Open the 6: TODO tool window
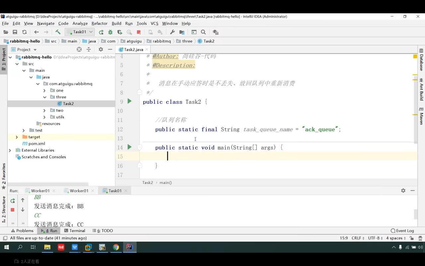The width and height of the screenshot is (425, 266). (103, 230)
